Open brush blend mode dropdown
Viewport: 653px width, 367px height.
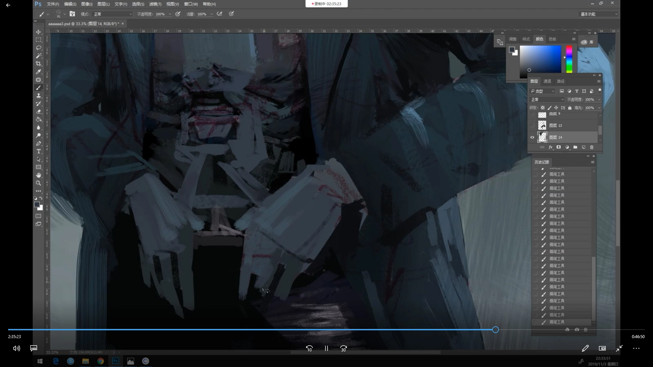pyautogui.click(x=112, y=14)
